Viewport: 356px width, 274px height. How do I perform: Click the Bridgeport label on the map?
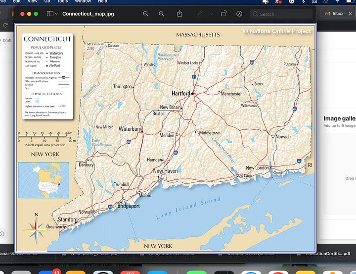[x=129, y=206]
